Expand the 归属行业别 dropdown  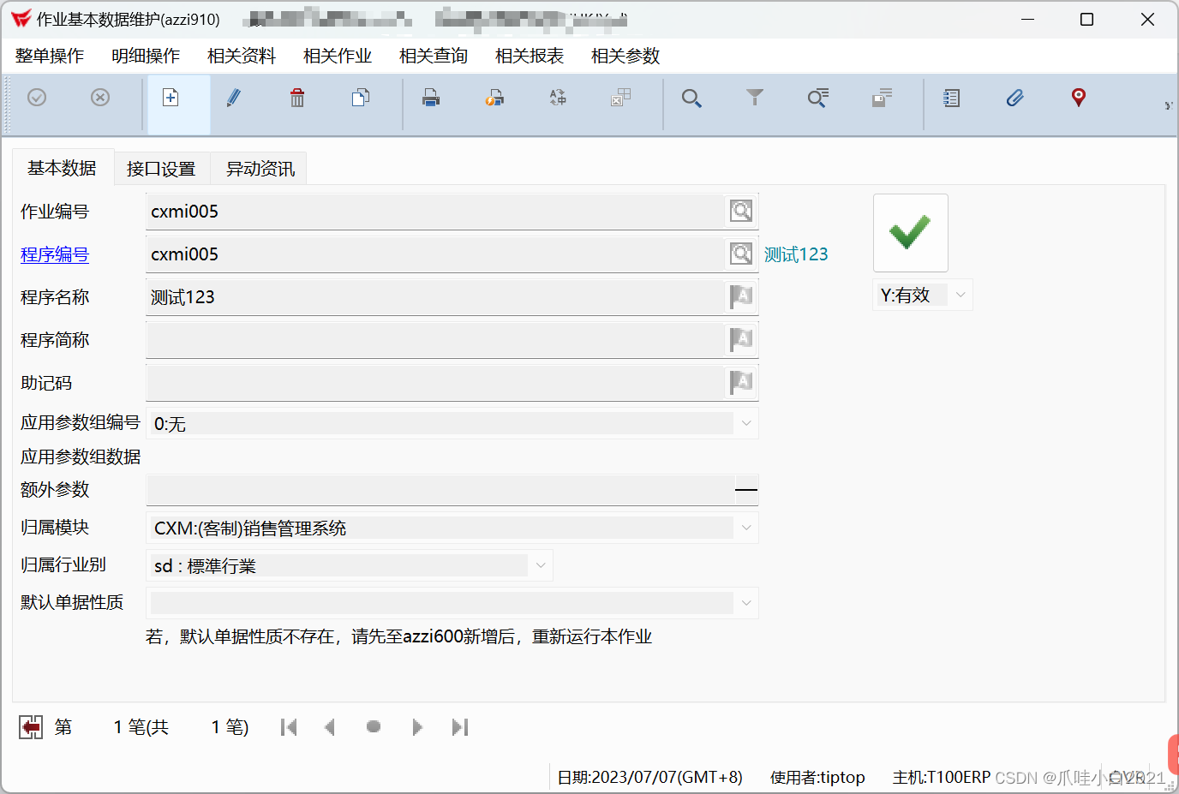coord(541,565)
